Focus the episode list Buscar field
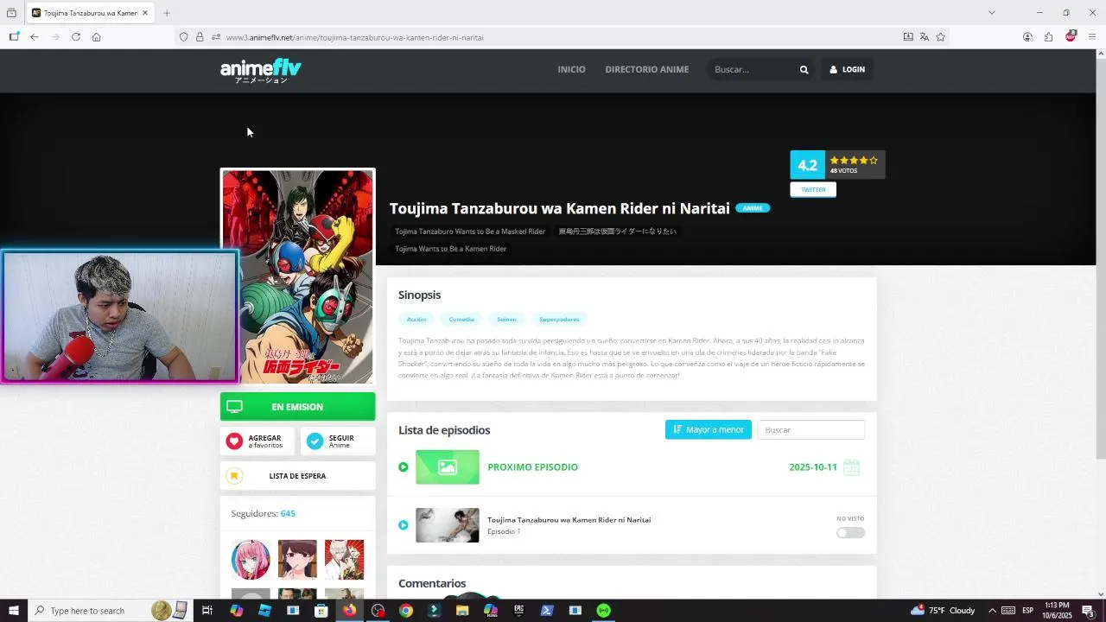The image size is (1106, 622). pos(811,429)
